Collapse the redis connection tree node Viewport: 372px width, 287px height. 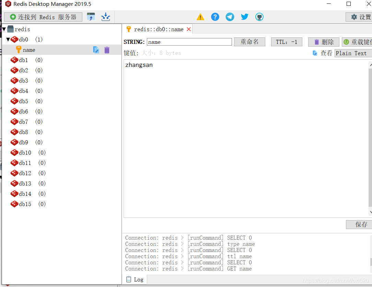4,29
